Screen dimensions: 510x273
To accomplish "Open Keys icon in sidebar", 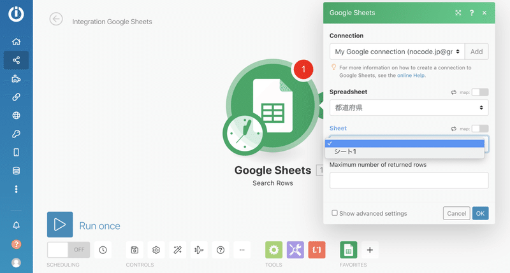I will [16, 134].
